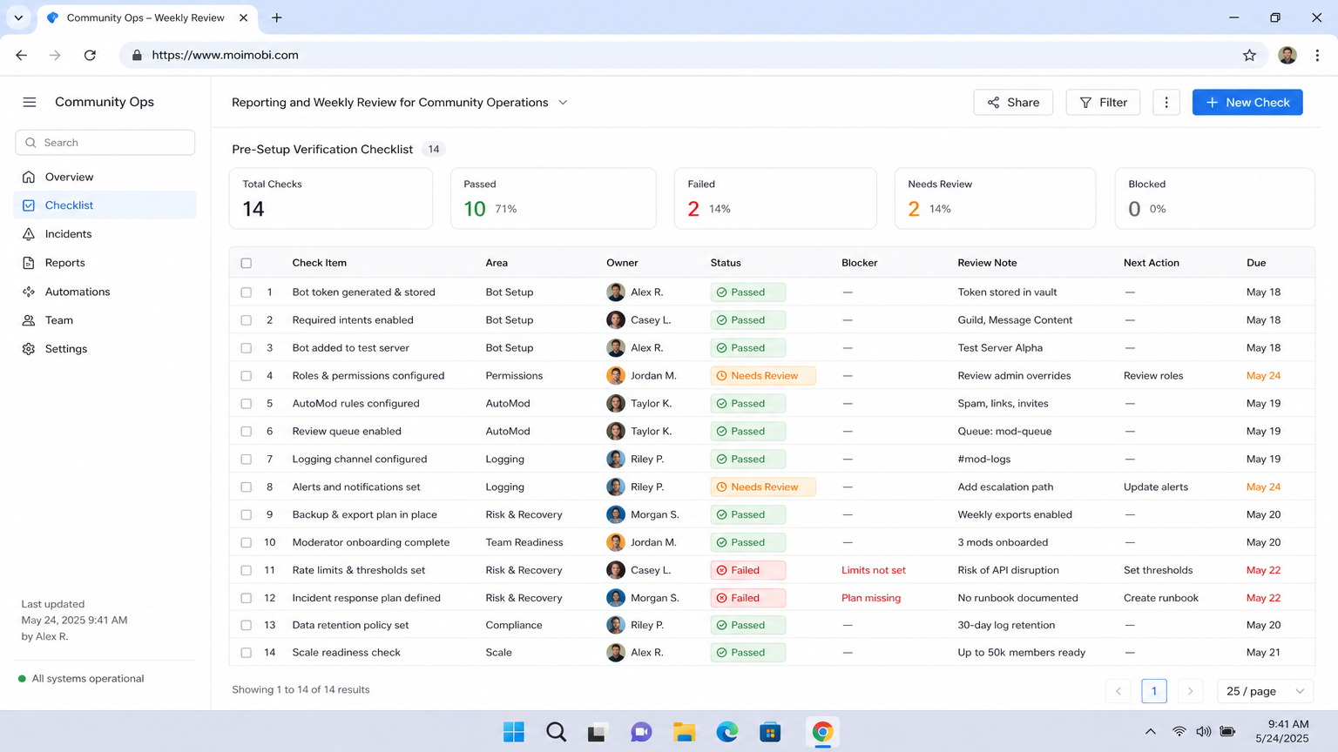Image resolution: width=1338 pixels, height=752 pixels.
Task: Click the Share button
Action: tap(1013, 103)
